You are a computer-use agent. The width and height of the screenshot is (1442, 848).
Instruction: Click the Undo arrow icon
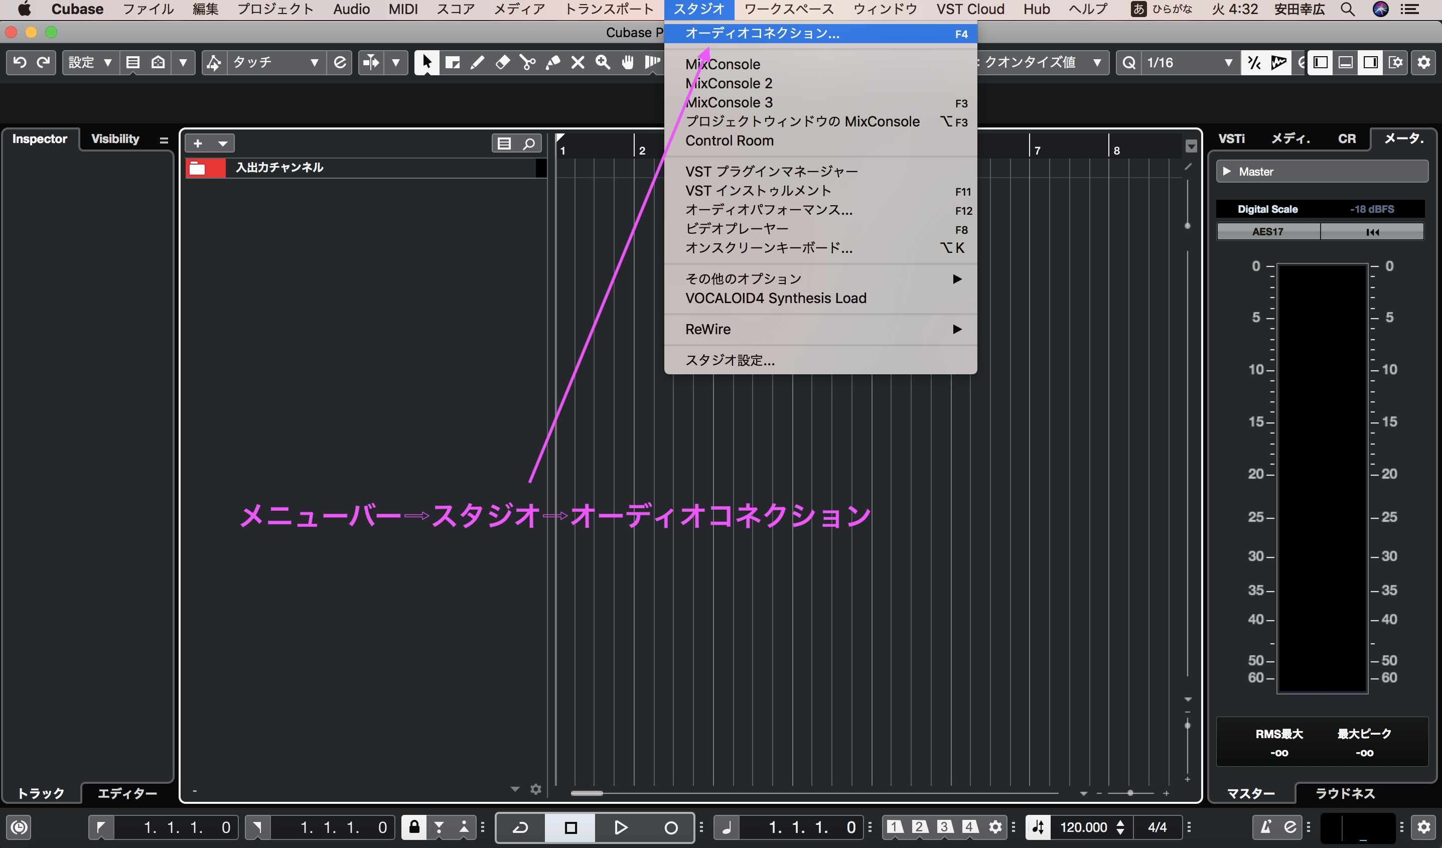[20, 62]
